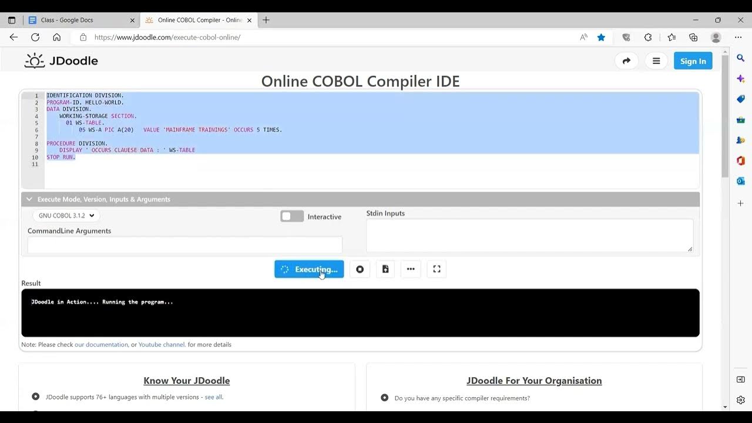Click the JDoodle For Your Organisation heading
Viewport: 752px width, 423px height.
(534, 381)
